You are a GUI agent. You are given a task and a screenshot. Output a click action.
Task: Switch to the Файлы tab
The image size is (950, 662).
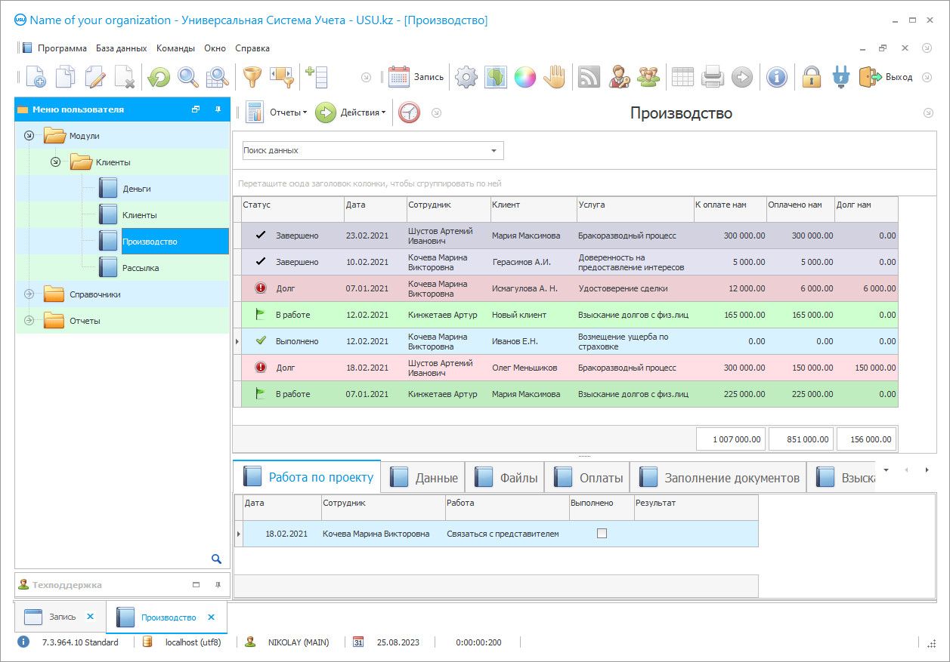point(505,477)
